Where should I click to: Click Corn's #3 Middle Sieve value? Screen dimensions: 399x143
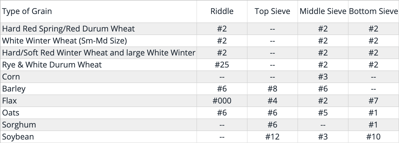[323, 77]
